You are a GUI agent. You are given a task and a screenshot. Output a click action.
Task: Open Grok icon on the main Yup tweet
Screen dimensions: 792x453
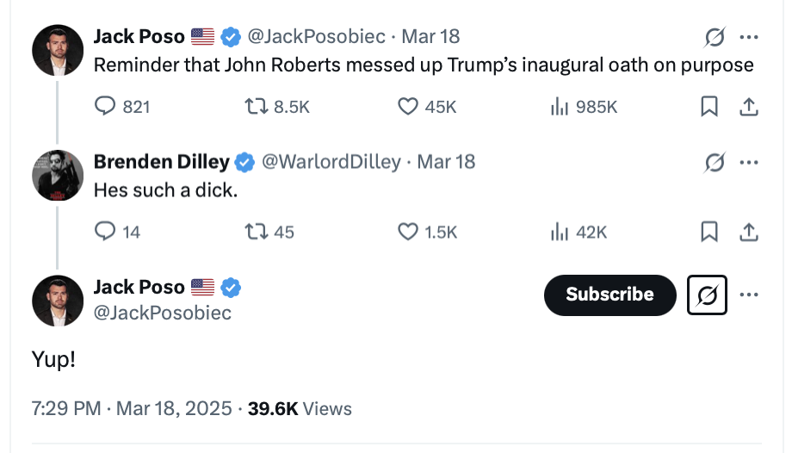coord(707,295)
